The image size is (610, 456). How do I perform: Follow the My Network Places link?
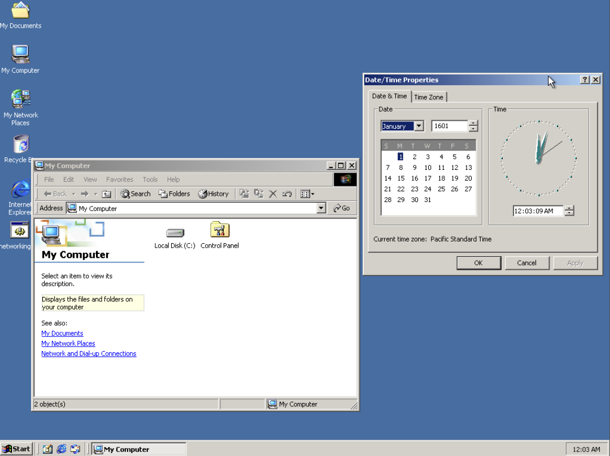(x=68, y=343)
